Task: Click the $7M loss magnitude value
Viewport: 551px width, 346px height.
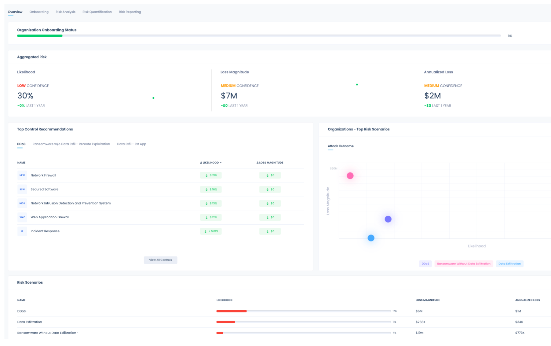Action: (229, 96)
